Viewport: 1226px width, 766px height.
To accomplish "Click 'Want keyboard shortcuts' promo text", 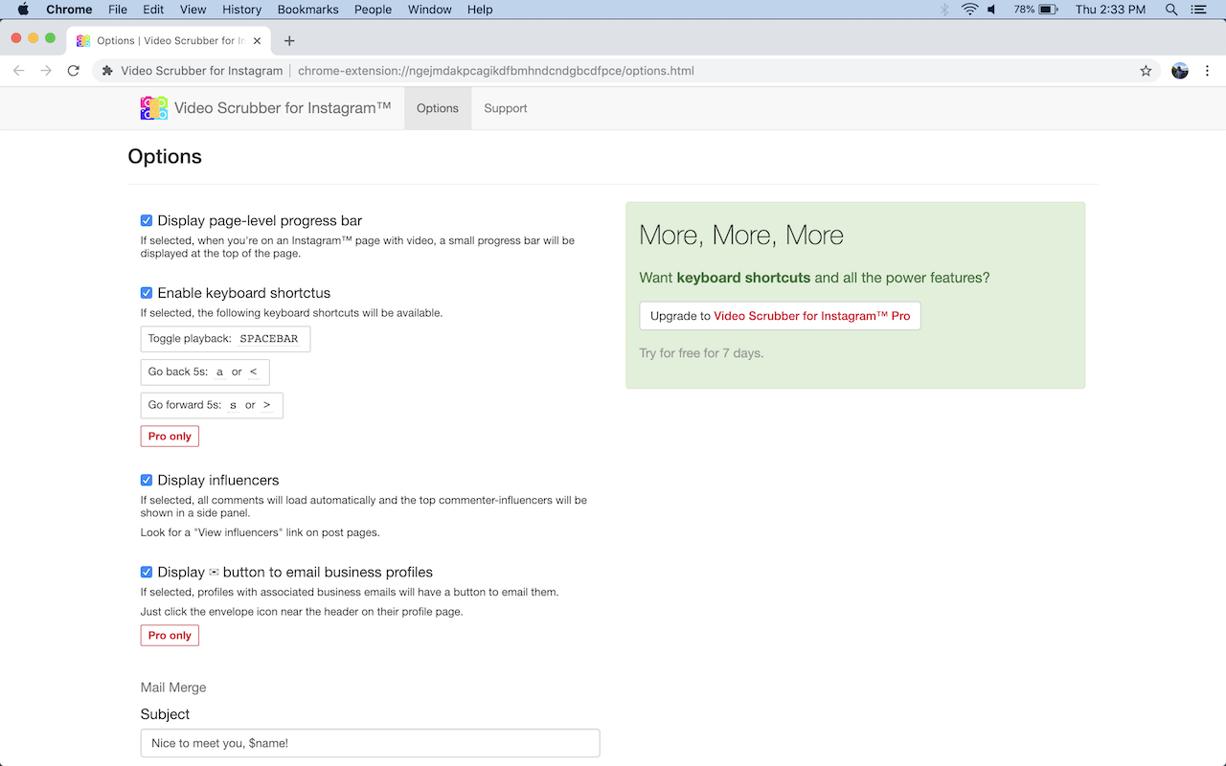I will click(814, 278).
